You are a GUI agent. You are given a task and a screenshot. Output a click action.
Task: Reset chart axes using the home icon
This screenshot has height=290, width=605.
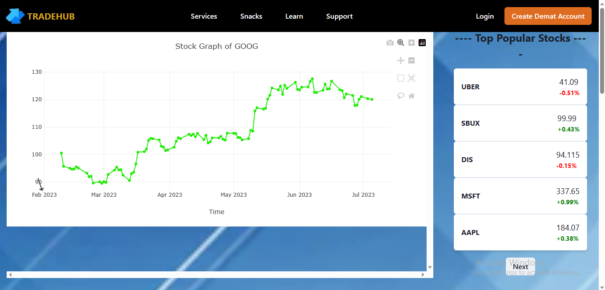click(x=411, y=95)
